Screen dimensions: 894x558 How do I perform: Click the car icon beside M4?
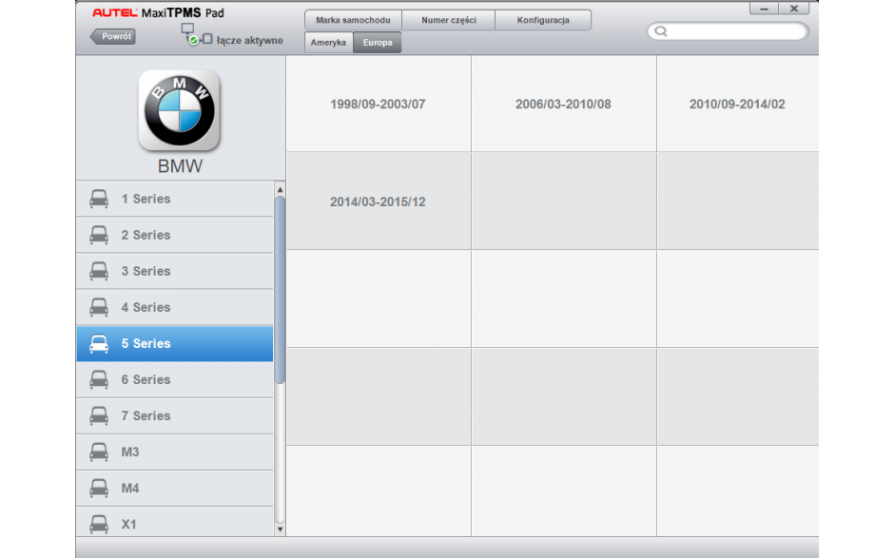(99, 489)
